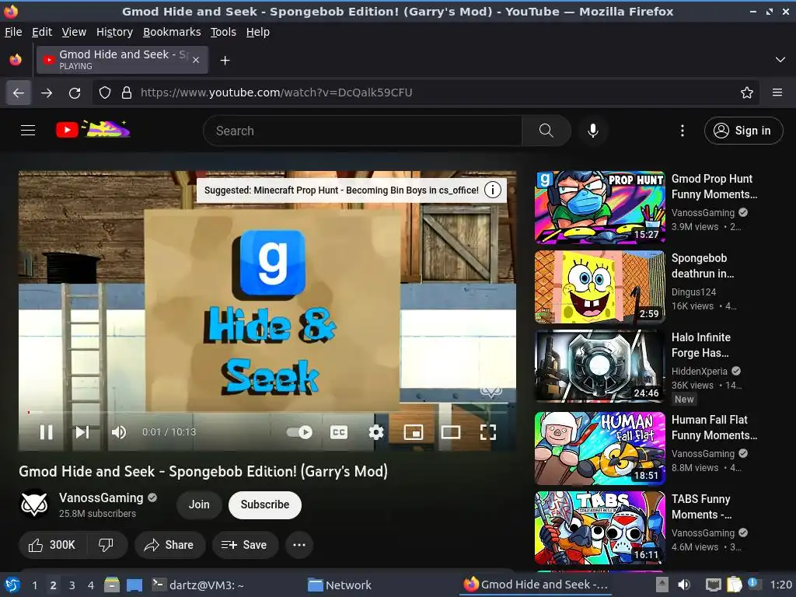This screenshot has height=597, width=796.
Task: Activate miniplayer icon in video controls
Action: point(414,432)
